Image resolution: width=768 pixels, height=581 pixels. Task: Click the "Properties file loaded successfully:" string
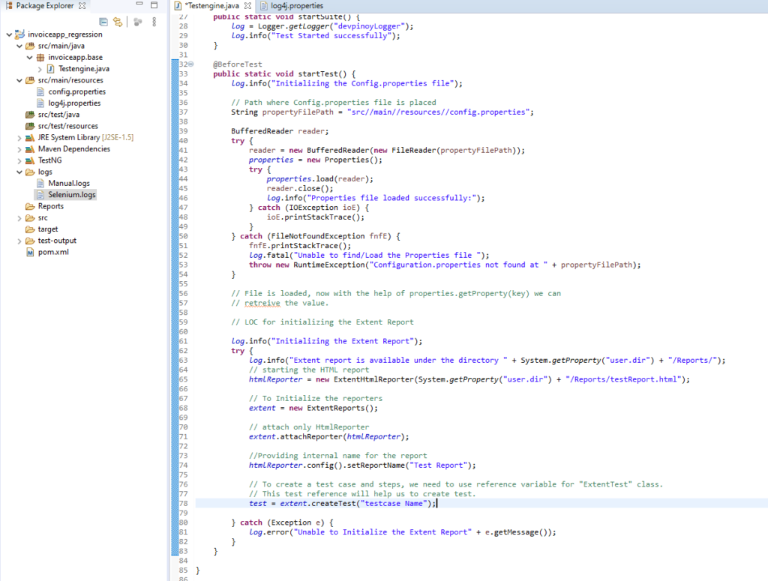click(x=391, y=198)
